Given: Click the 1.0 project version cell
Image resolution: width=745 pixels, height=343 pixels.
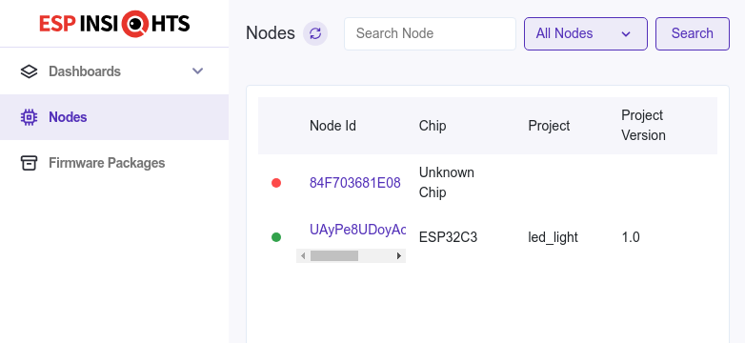Looking at the screenshot, I should (631, 237).
